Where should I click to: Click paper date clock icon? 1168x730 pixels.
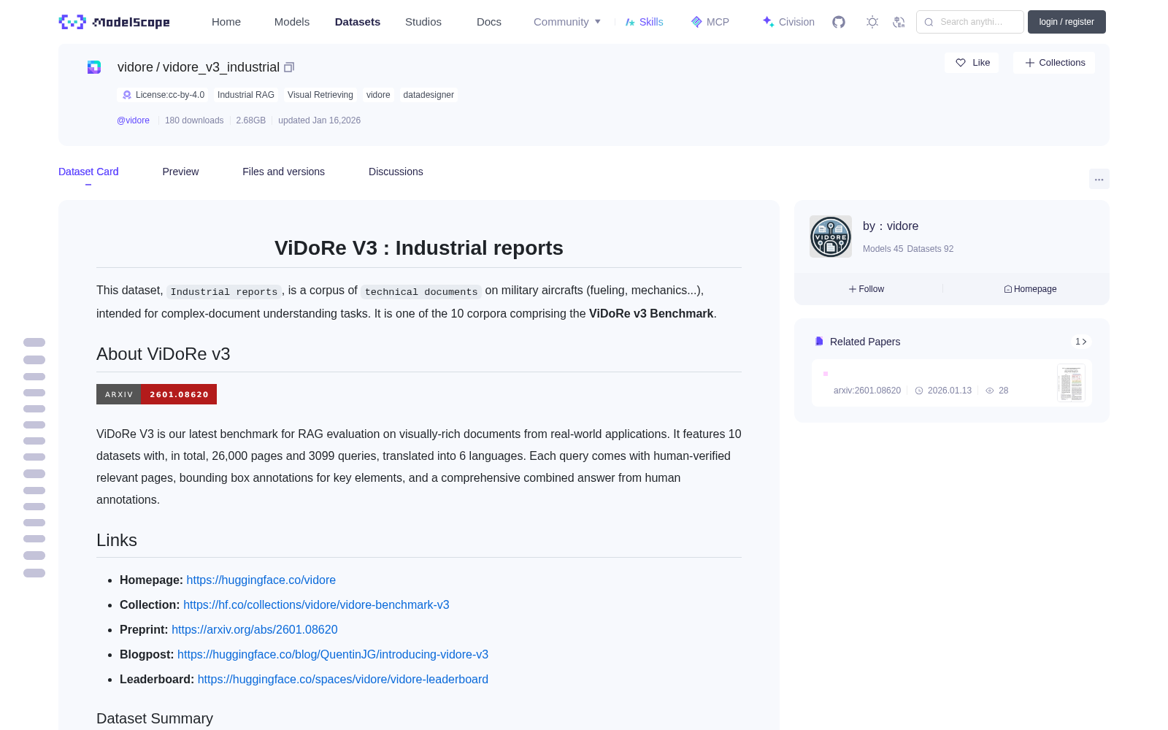[x=919, y=391]
